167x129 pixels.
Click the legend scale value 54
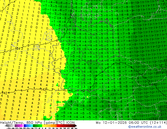(76, 128)
